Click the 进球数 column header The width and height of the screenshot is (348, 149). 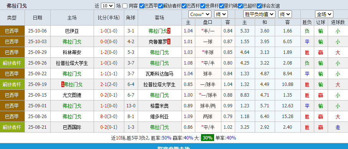338,22
